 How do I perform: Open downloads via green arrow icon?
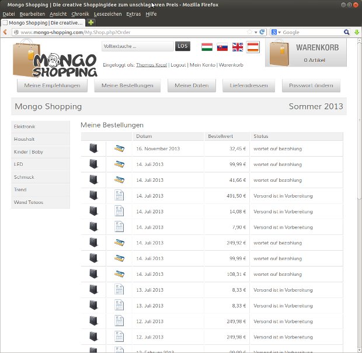tap(357, 32)
